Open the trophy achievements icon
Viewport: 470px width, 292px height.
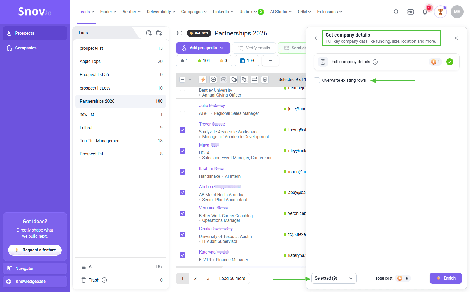(440, 12)
